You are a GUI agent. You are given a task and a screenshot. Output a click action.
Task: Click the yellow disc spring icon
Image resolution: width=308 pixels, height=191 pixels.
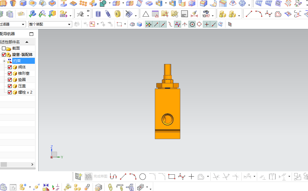pos(117,14)
